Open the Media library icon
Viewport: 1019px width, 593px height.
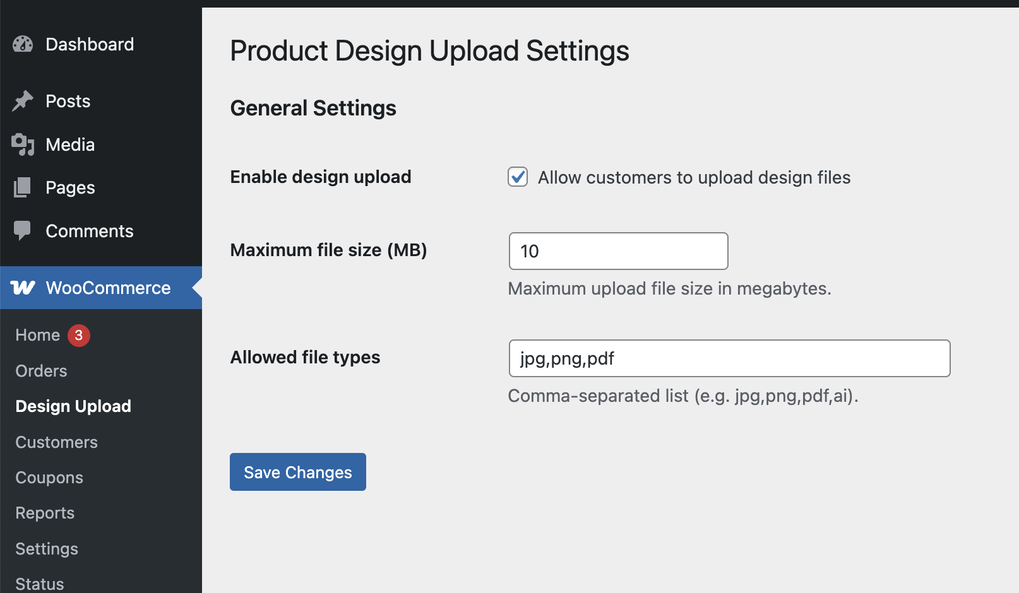click(x=23, y=144)
